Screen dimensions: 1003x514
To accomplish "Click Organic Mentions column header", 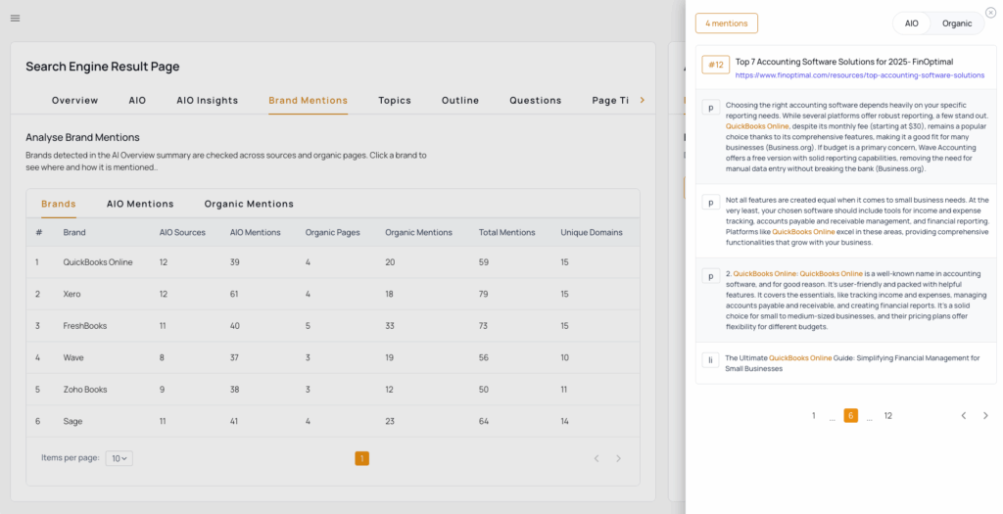I will (x=418, y=233).
